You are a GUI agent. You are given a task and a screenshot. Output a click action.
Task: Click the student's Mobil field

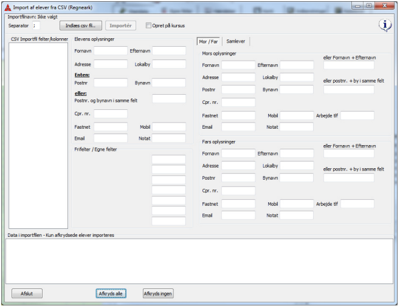pyautogui.click(x=169, y=127)
